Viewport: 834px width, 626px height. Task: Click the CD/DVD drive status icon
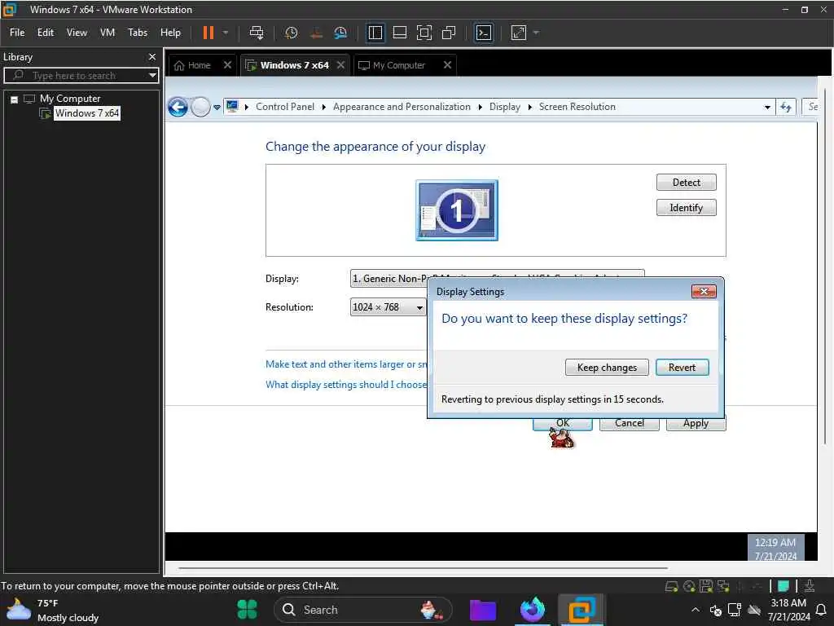tap(689, 587)
